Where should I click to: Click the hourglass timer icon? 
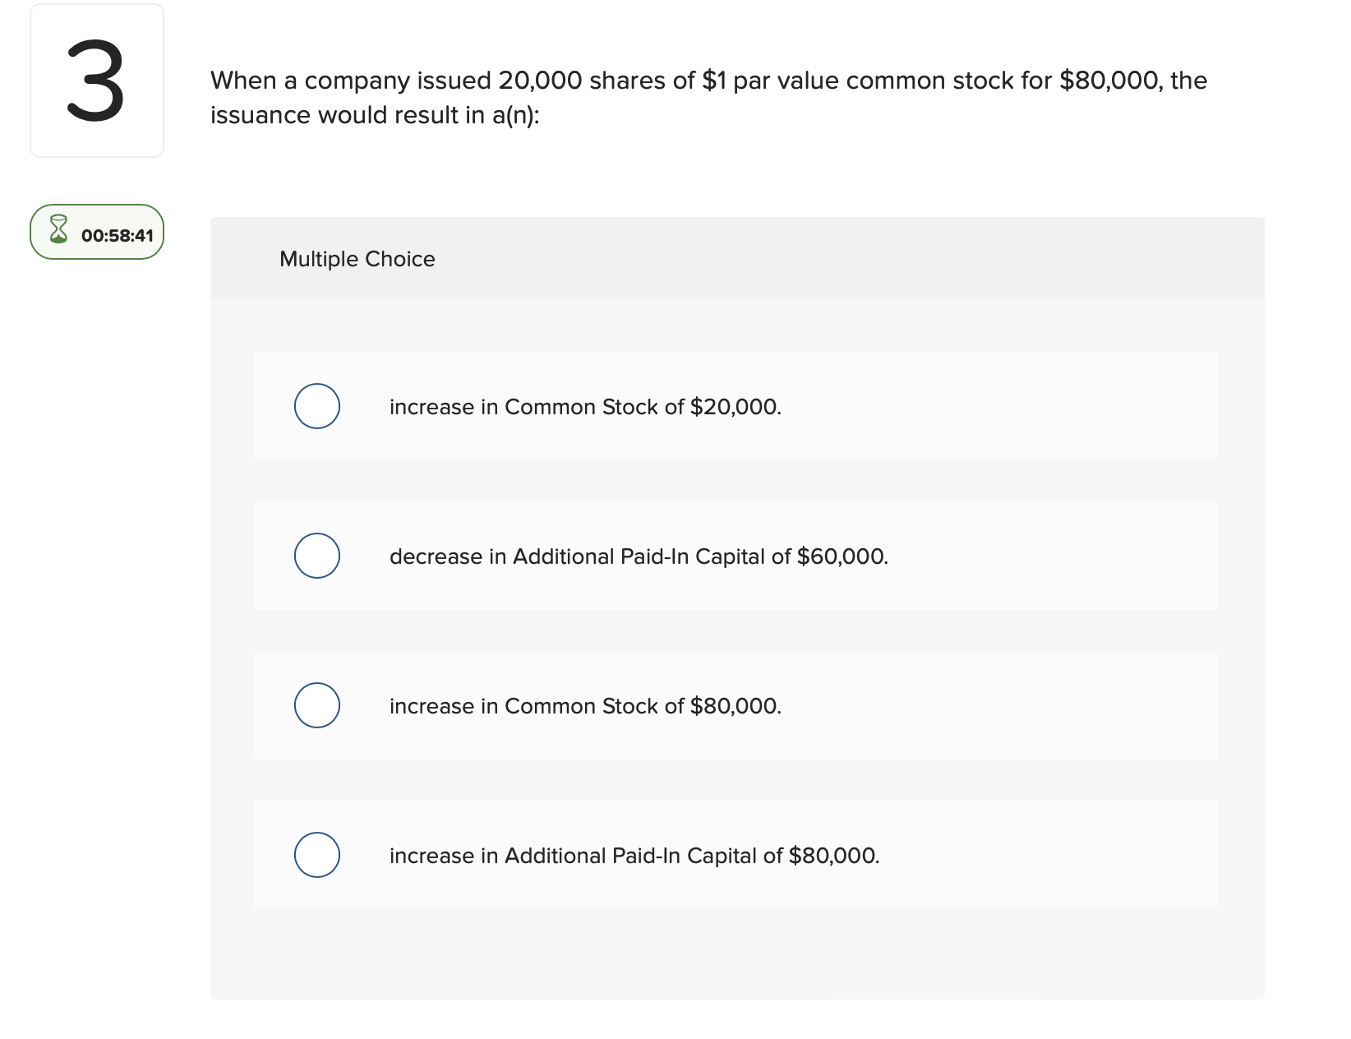coord(58,231)
